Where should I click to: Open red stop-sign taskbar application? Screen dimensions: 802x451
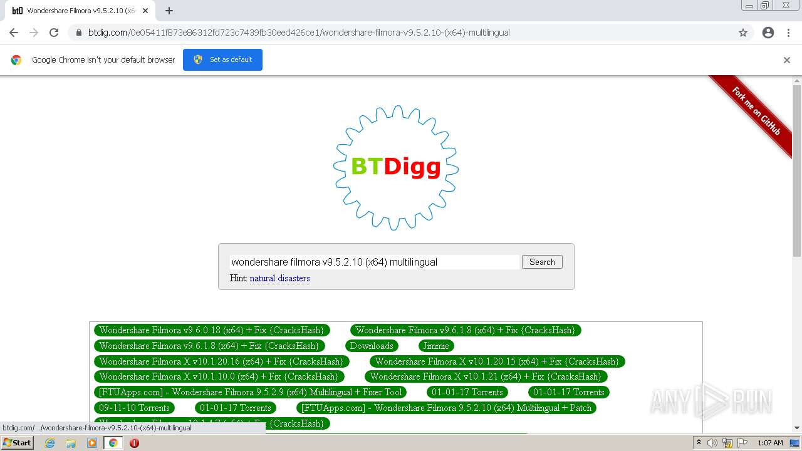(x=134, y=443)
